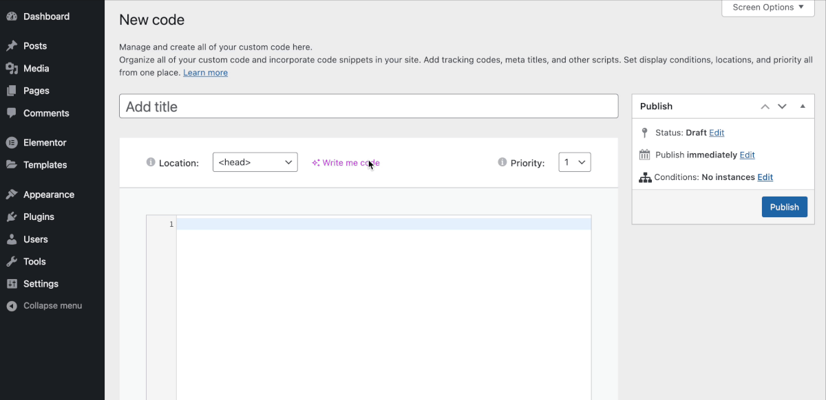This screenshot has height=400, width=826.
Task: Click the Posts pushpin icon
Action: (x=12, y=45)
